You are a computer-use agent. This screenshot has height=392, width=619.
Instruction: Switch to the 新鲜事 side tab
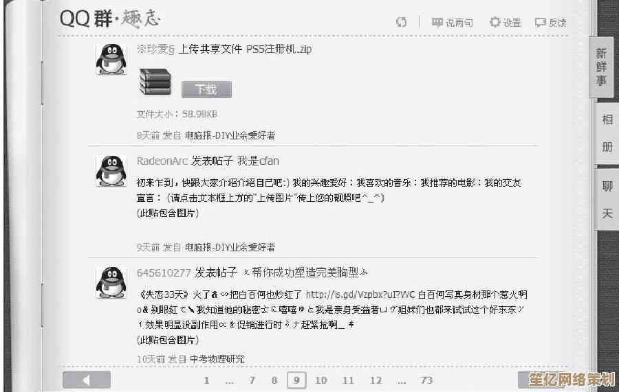(x=601, y=67)
